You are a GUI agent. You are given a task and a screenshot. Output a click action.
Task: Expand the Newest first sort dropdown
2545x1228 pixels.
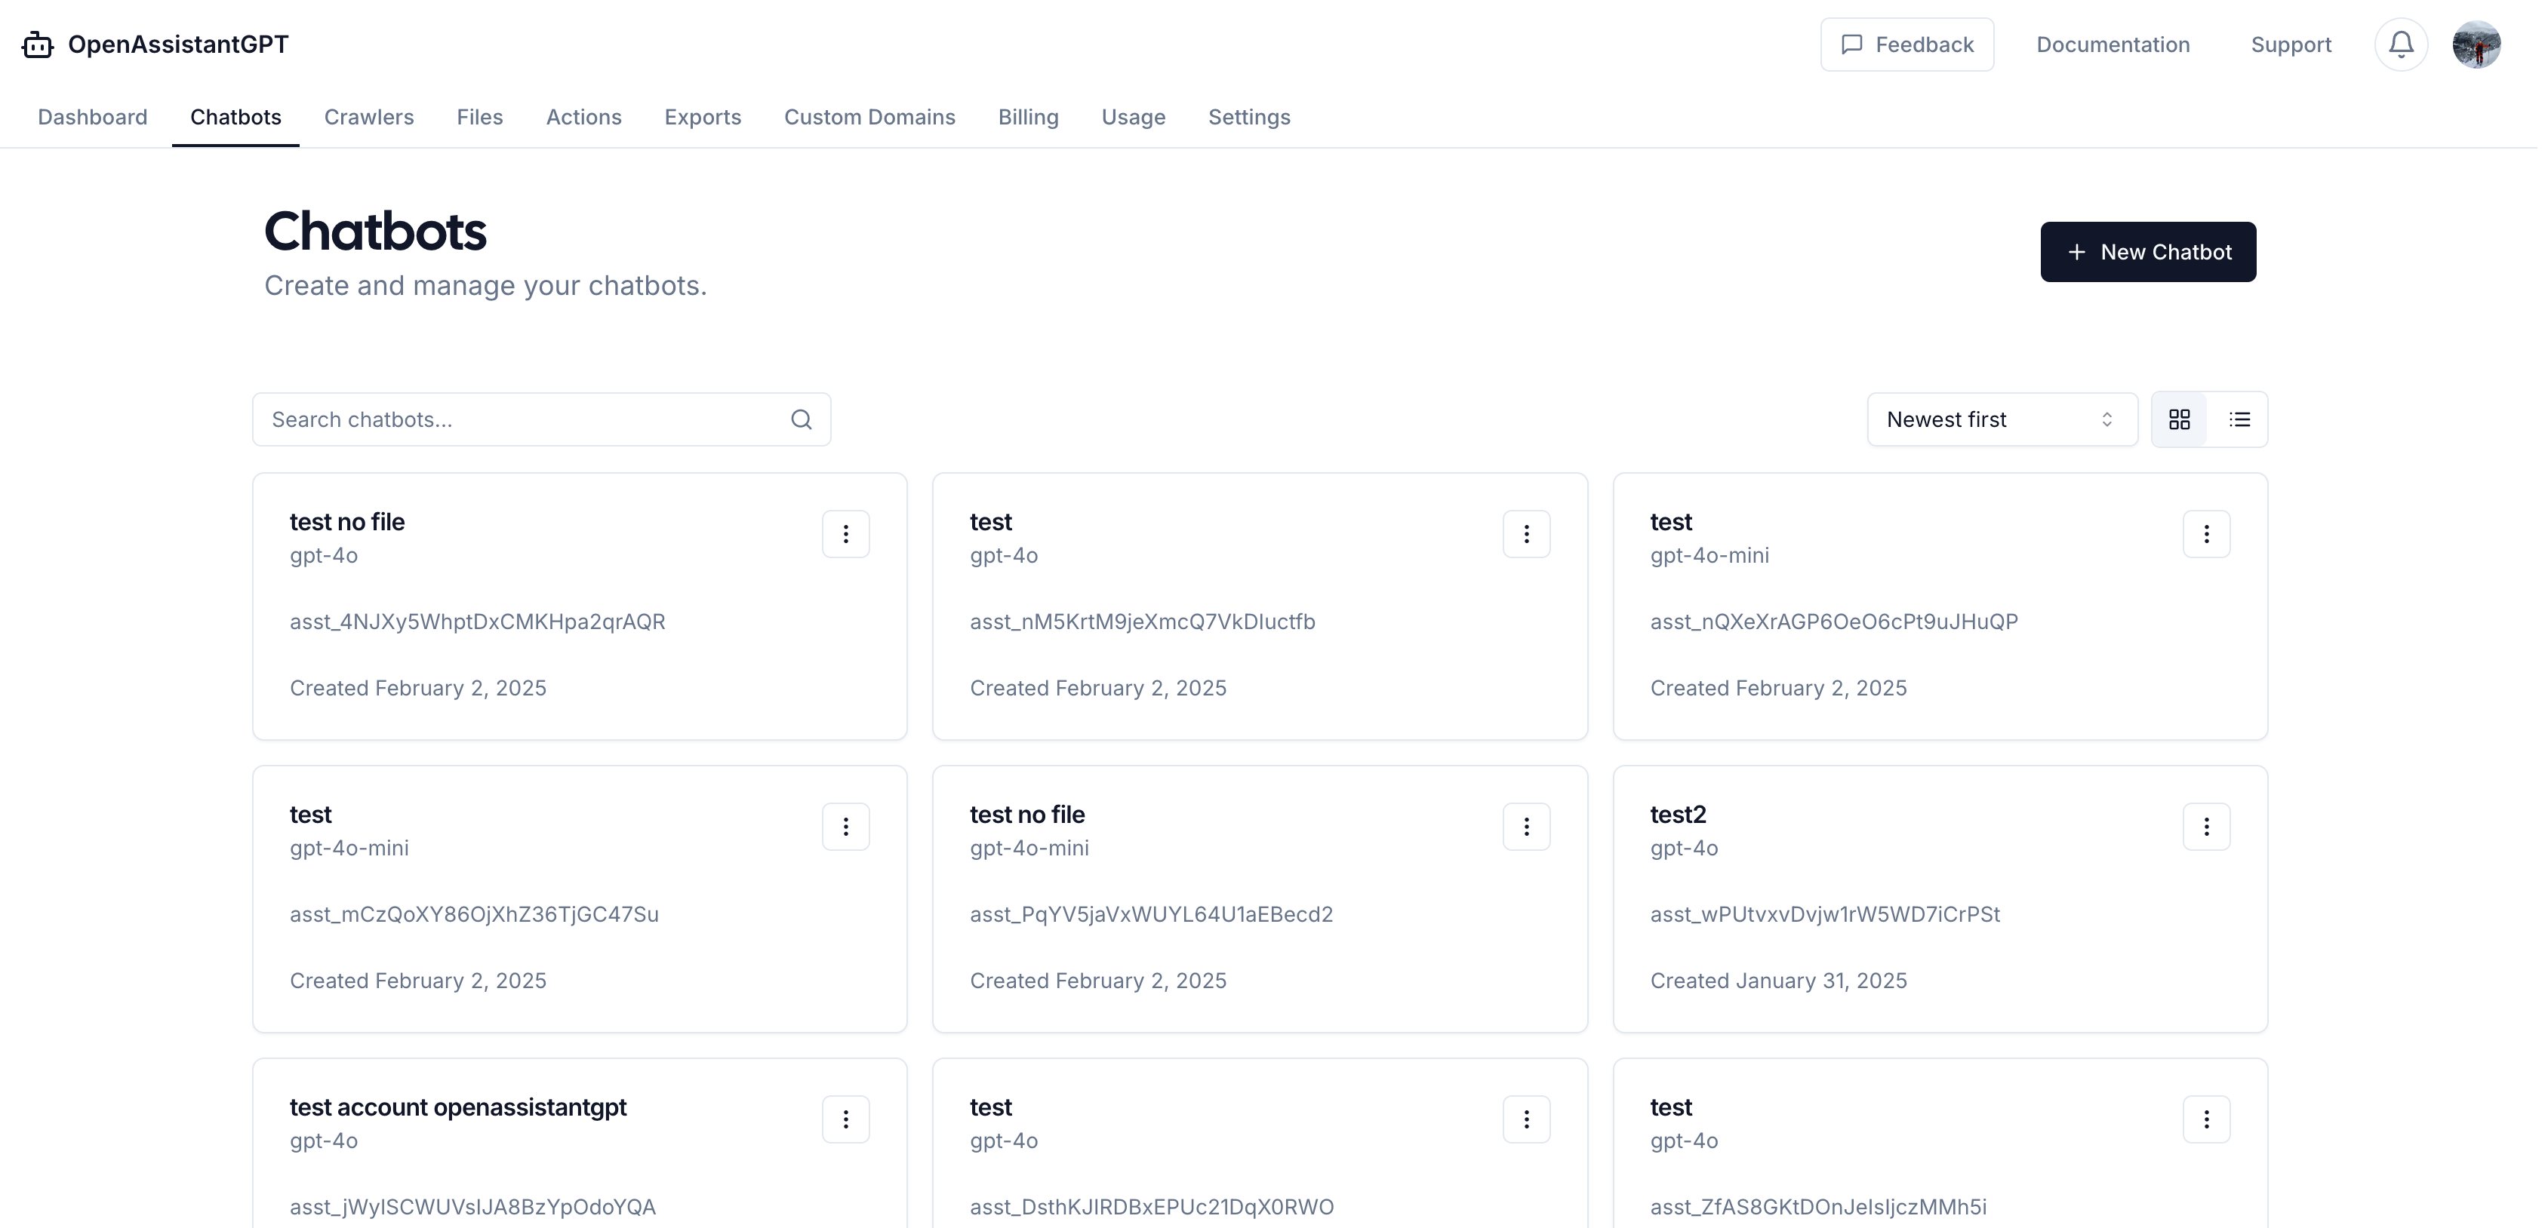pyautogui.click(x=2002, y=419)
